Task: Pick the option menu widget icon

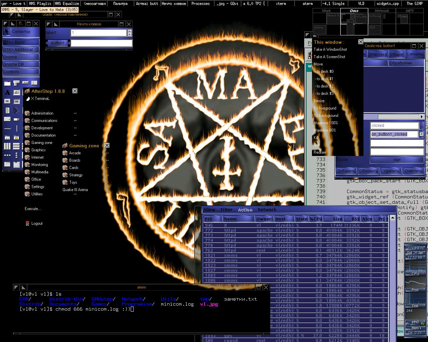Action: pos(7,119)
